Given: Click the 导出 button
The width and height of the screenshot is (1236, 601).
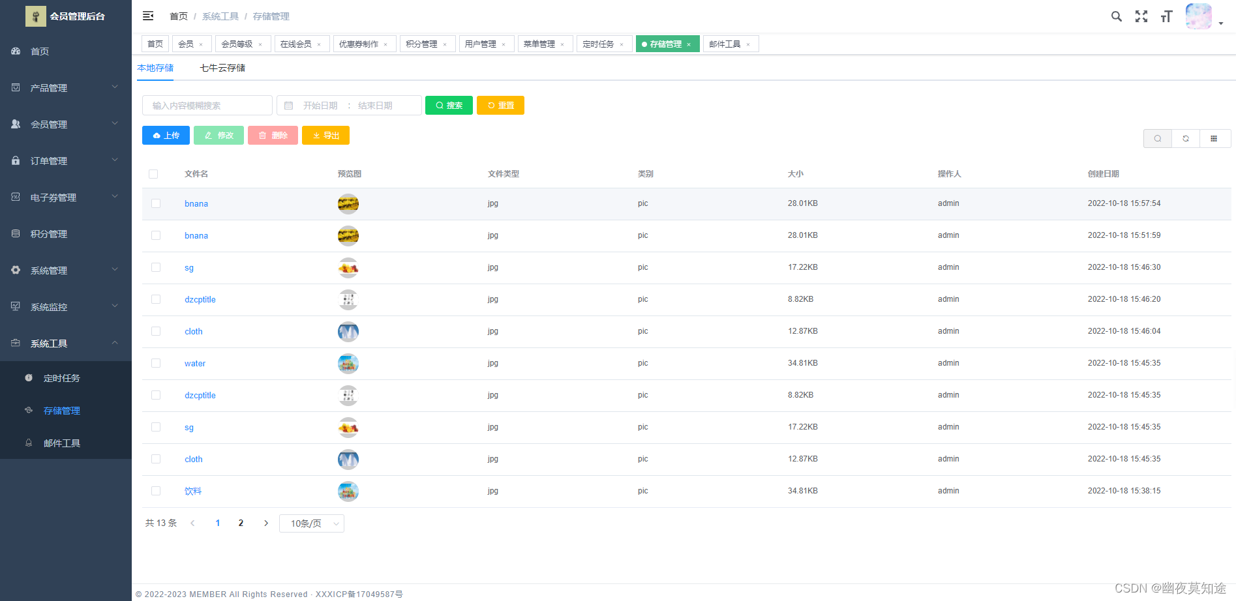Looking at the screenshot, I should (325, 136).
